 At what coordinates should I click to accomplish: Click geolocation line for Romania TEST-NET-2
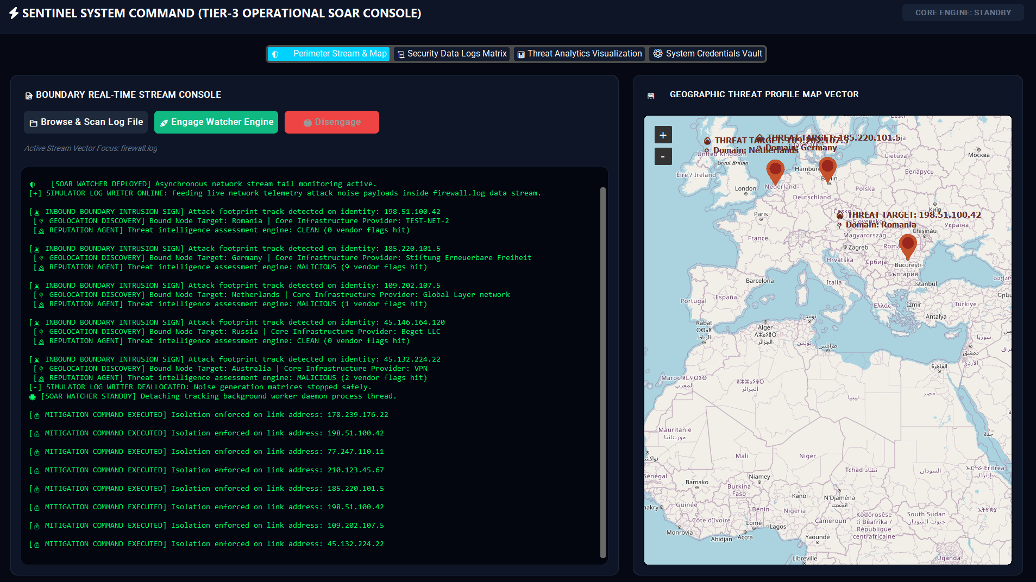[x=241, y=221]
